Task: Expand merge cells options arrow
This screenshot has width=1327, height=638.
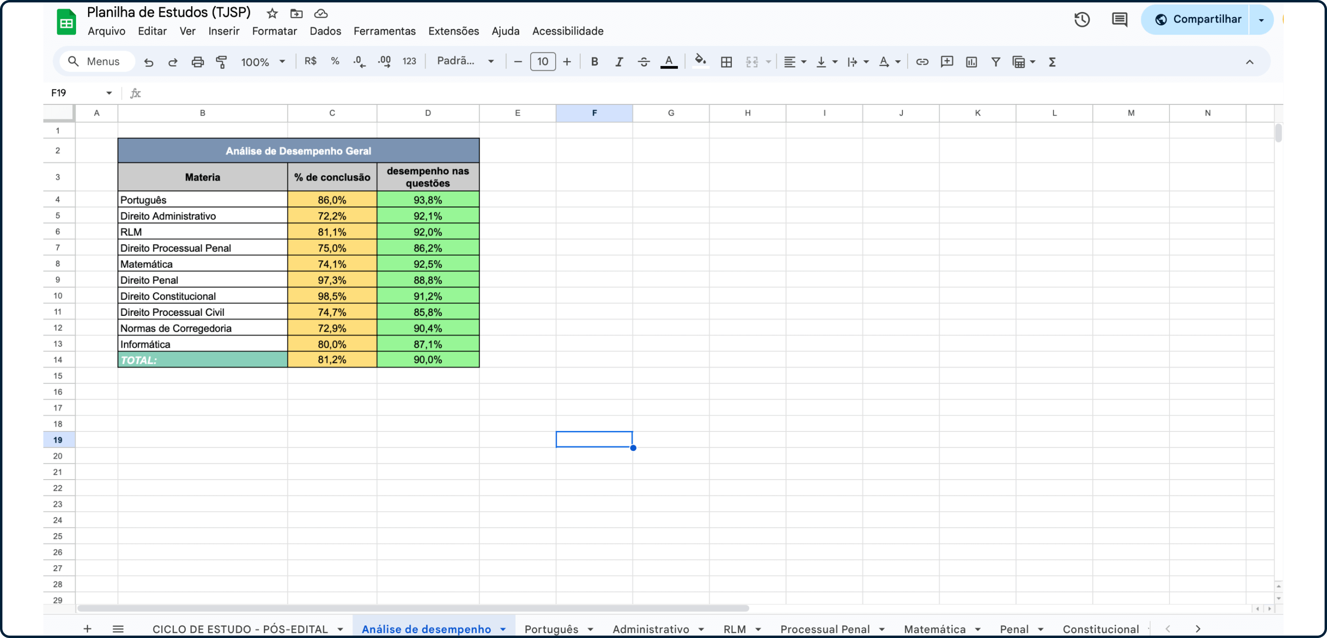Action: [x=768, y=62]
